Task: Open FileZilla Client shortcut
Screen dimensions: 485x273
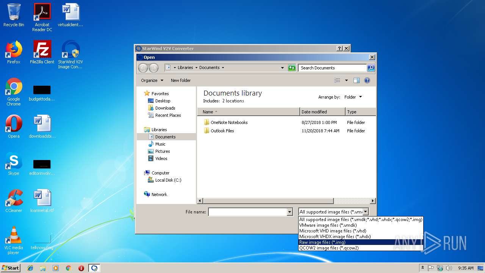Action: [42, 52]
